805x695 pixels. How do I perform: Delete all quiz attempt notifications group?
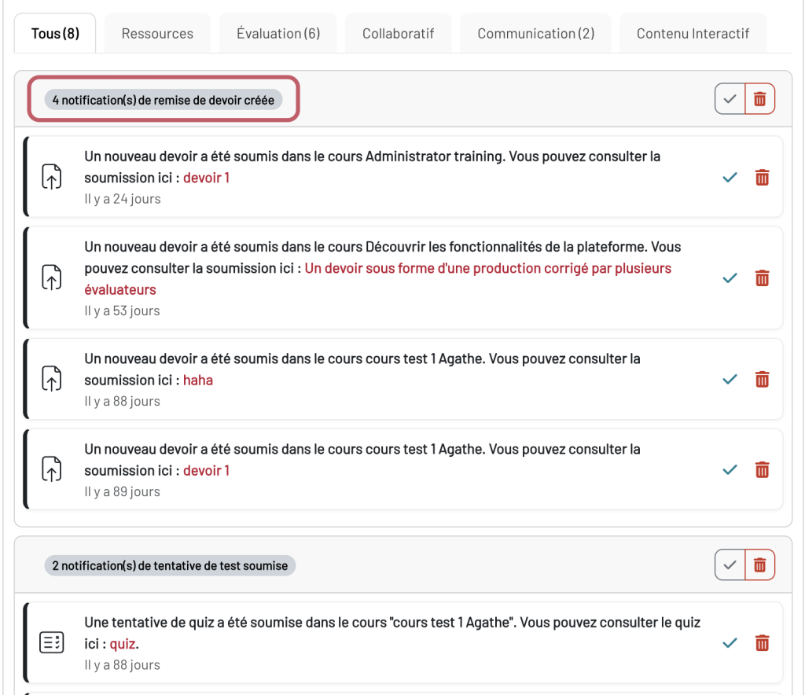pyautogui.click(x=760, y=565)
